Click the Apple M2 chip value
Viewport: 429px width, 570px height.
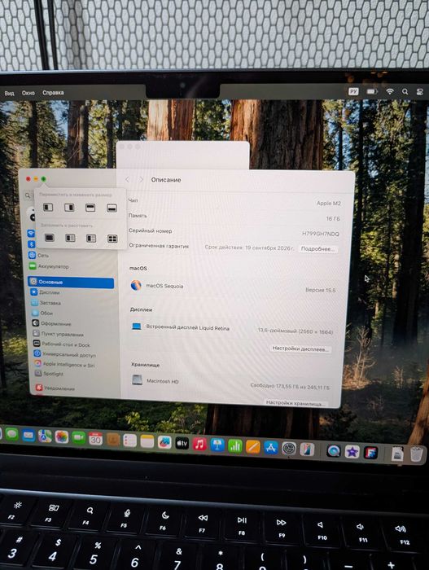329,204
